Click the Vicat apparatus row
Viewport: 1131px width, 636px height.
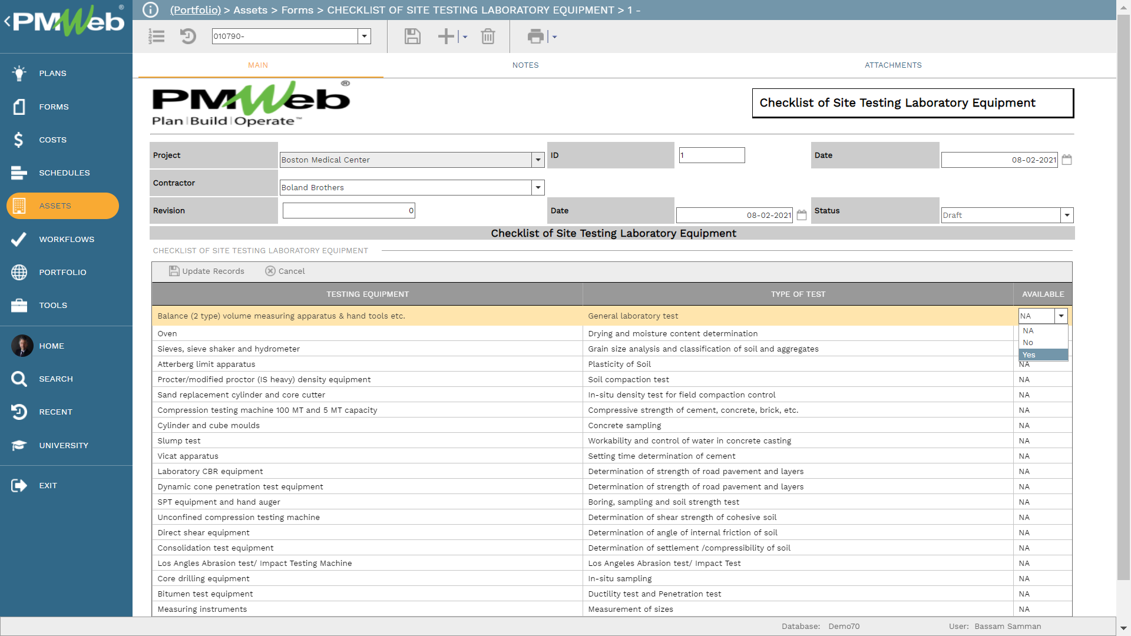(611, 456)
